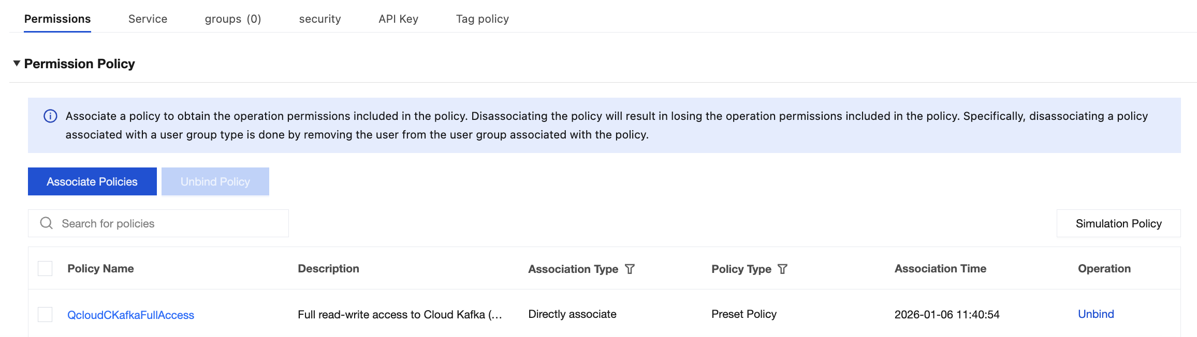The height and width of the screenshot is (337, 1197).
Task: Open the Policy Type filter icon
Action: 782,269
